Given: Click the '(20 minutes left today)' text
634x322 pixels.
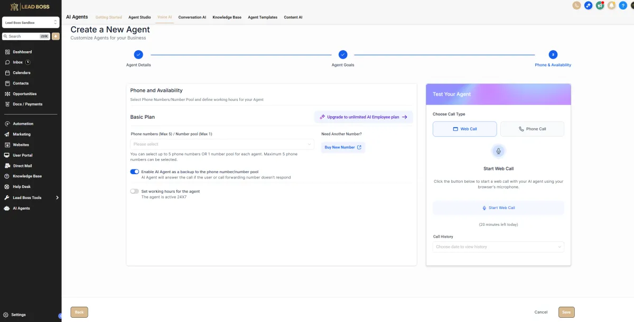Looking at the screenshot, I should 498,224.
